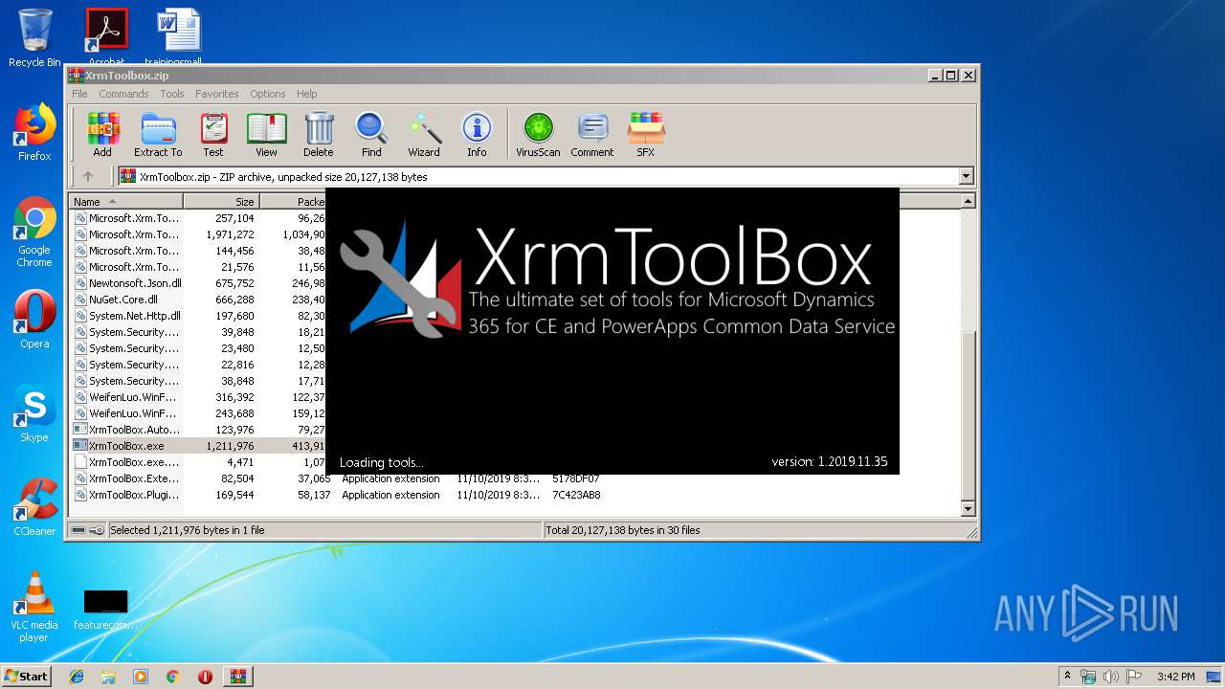Sort by Packed column header
This screenshot has height=689, width=1225.
(293, 202)
